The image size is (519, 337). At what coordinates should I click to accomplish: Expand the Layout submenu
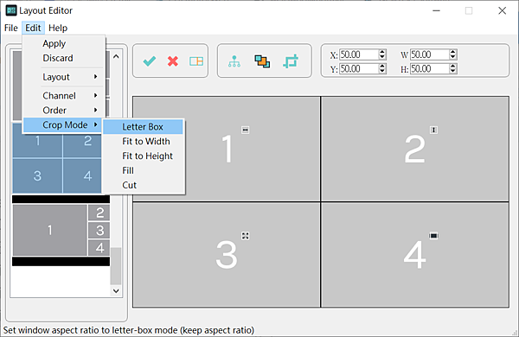click(x=63, y=77)
